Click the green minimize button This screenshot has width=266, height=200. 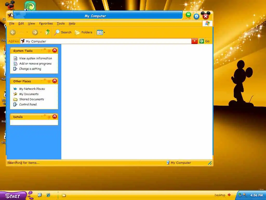coord(188,15)
